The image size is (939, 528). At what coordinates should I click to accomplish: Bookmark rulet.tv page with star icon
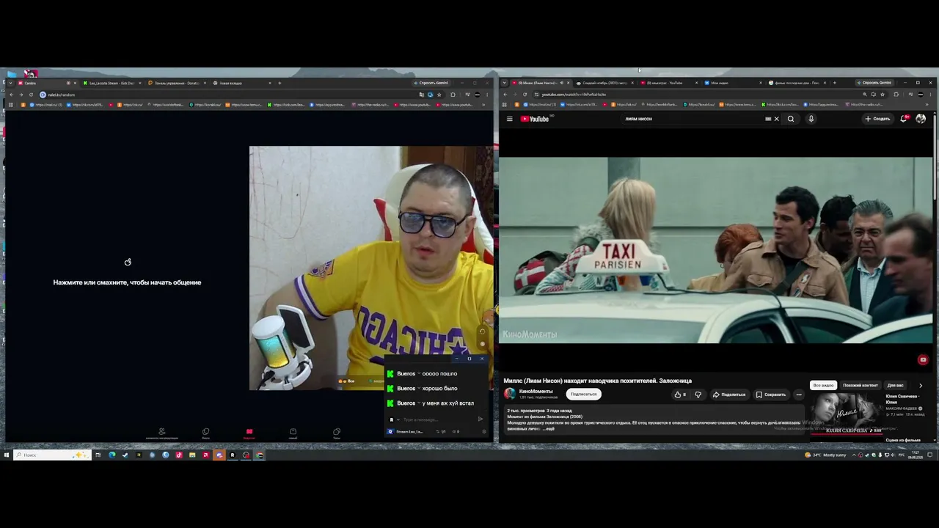[439, 95]
